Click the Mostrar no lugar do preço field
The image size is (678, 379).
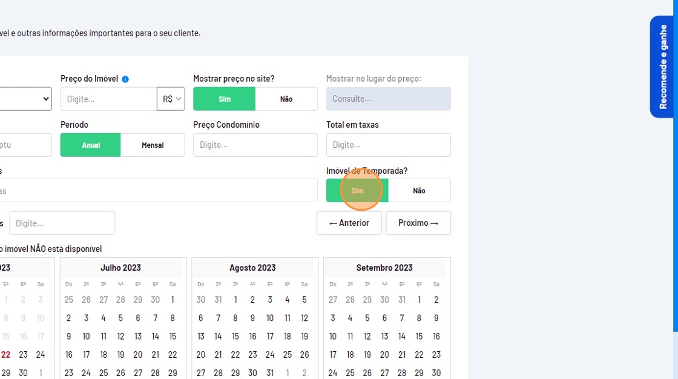point(388,99)
